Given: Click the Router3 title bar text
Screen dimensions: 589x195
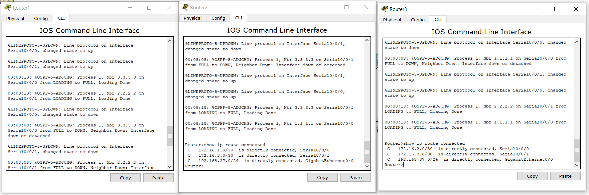Looking at the screenshot, I should [x=398, y=9].
